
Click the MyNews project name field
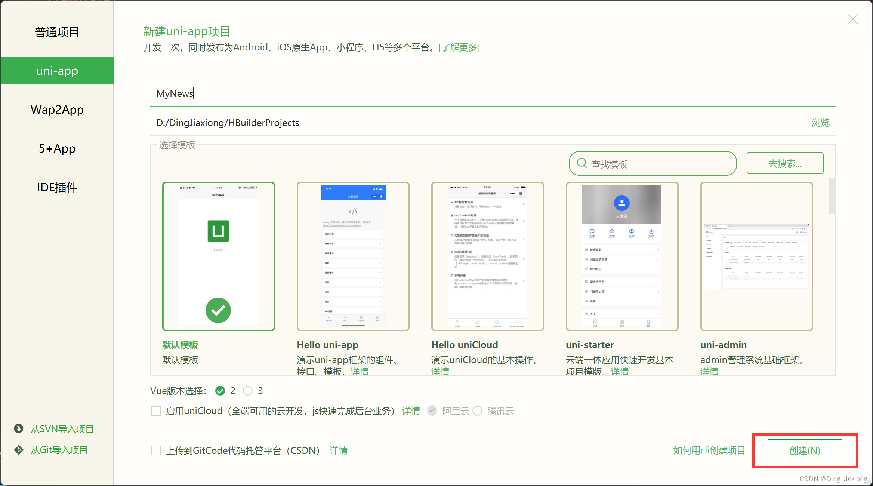[262, 93]
